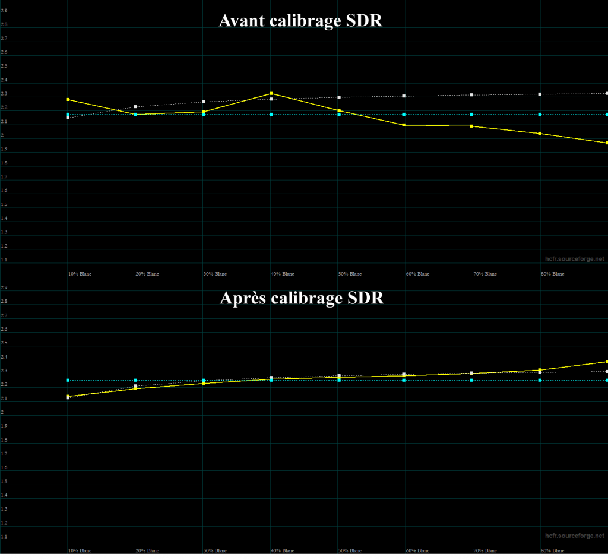Select the yellow 10% Blanc marker on bottom chart
This screenshot has width=608, height=560.
(68, 397)
